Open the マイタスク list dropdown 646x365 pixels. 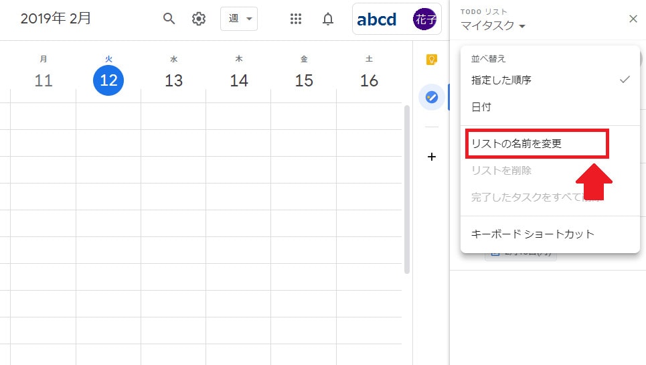[493, 26]
